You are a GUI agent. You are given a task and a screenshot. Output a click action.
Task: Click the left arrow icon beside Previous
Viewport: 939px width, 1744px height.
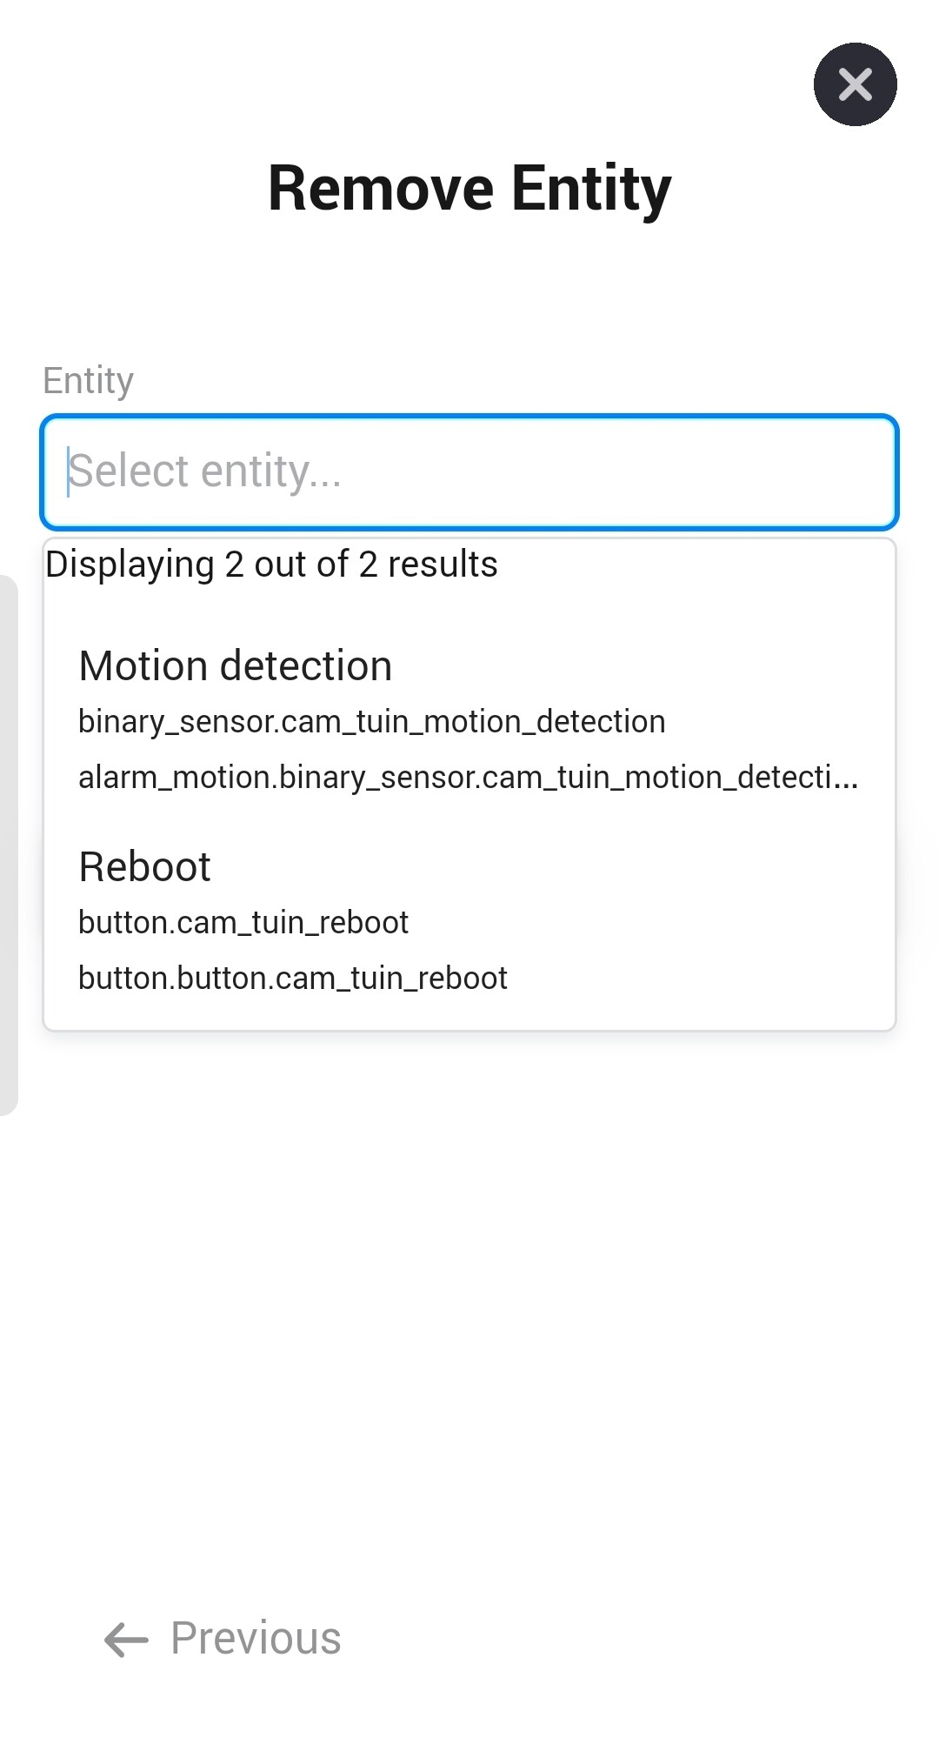[x=126, y=1640]
